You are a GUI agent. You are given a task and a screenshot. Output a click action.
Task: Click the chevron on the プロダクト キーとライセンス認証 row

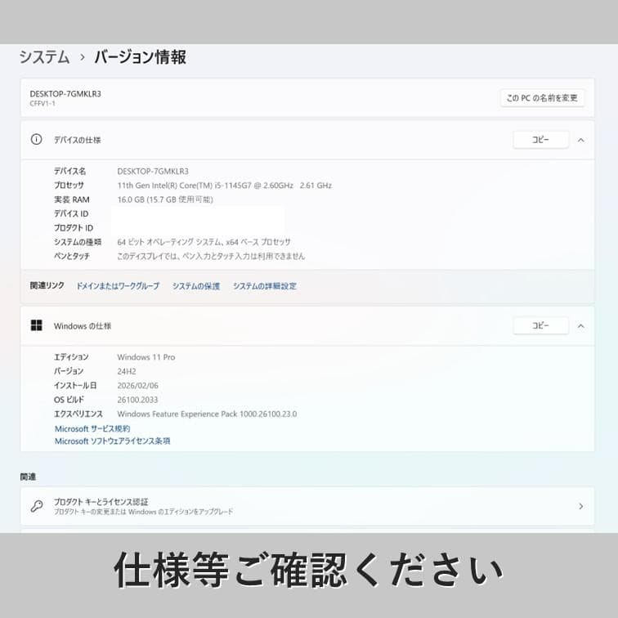click(x=581, y=506)
